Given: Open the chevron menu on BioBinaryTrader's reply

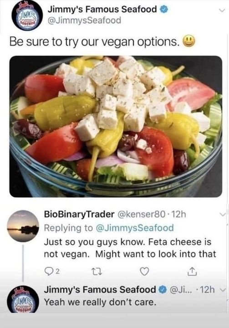Looking at the screenshot, I should click(223, 214).
